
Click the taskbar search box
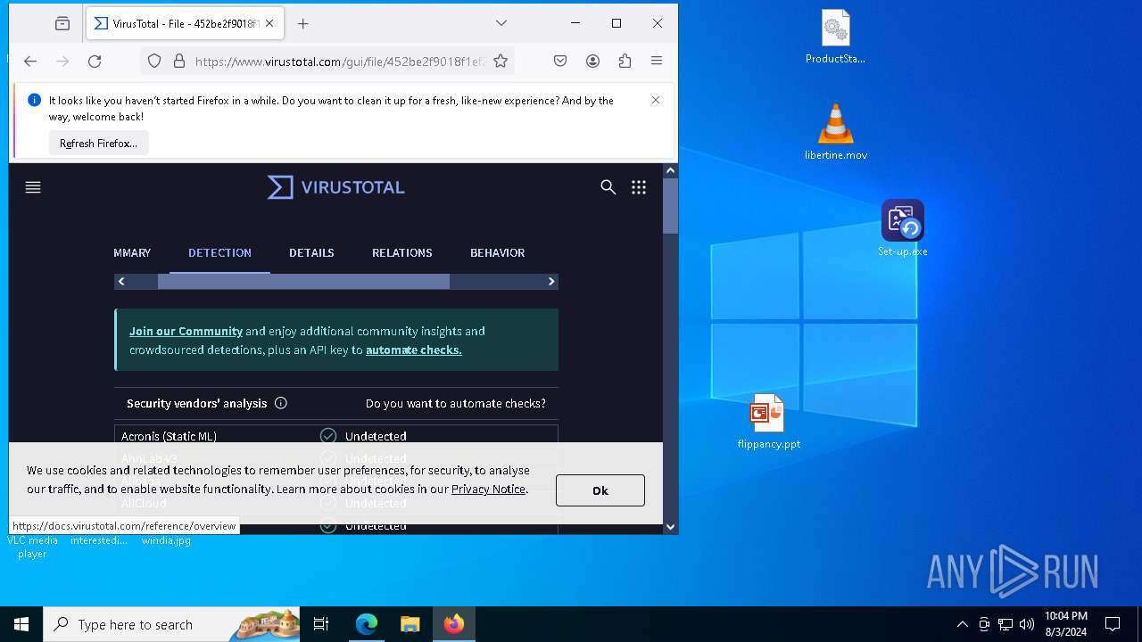[x=173, y=624]
